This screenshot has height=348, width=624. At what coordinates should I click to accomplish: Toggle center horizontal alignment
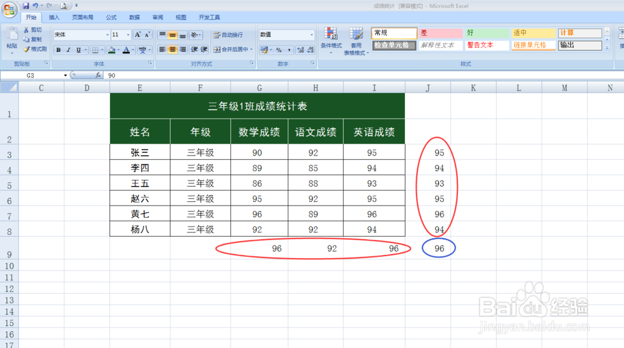(x=172, y=49)
